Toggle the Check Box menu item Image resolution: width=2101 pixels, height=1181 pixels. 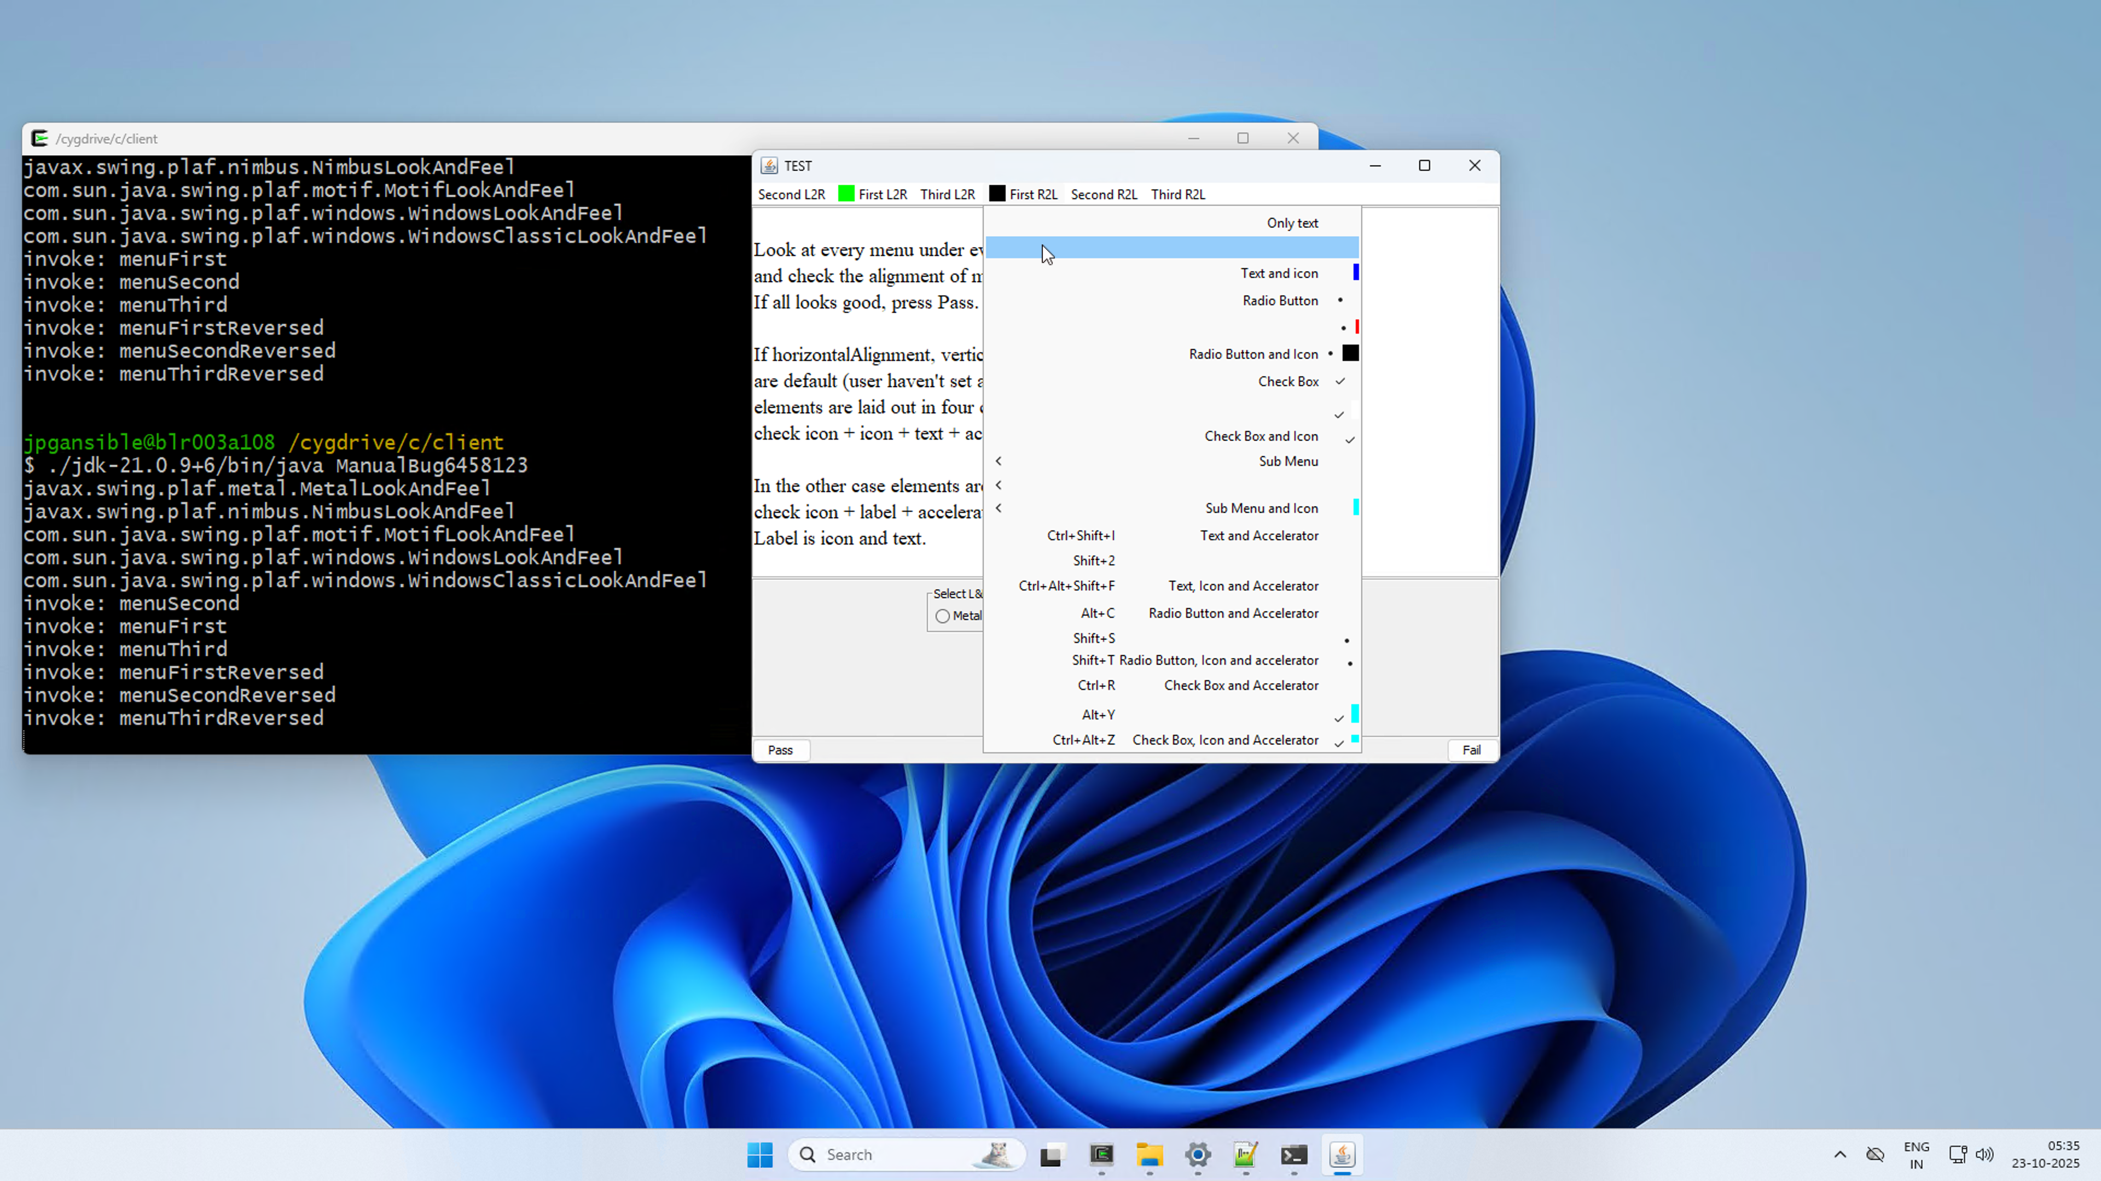1288,382
